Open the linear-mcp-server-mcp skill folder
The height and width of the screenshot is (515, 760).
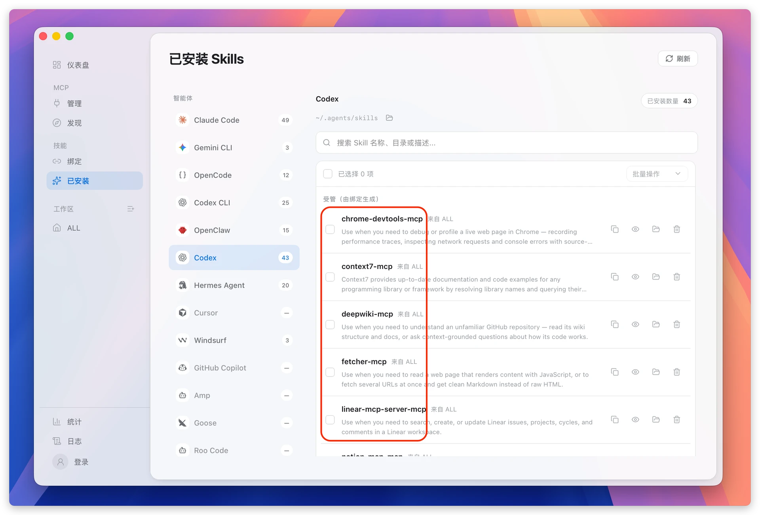tap(656, 419)
